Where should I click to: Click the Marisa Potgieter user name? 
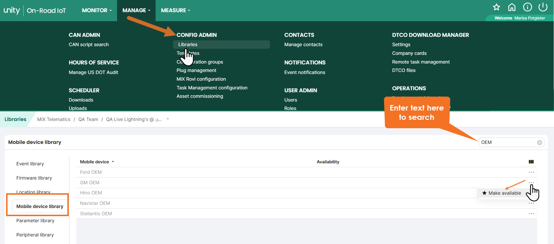coord(530,18)
